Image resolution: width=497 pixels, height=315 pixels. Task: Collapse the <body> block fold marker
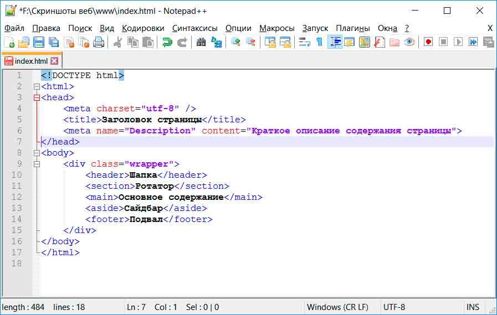click(x=37, y=153)
